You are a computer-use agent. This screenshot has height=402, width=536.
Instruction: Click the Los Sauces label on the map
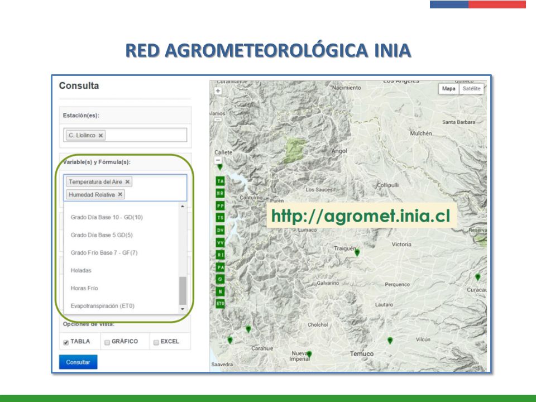click(319, 190)
